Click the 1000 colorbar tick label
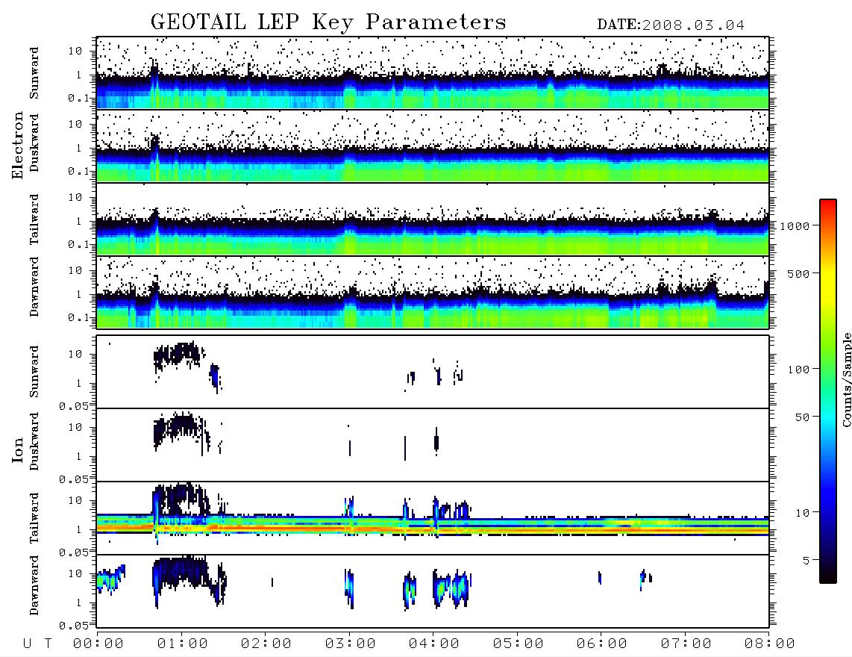The image size is (852, 657). [x=795, y=225]
